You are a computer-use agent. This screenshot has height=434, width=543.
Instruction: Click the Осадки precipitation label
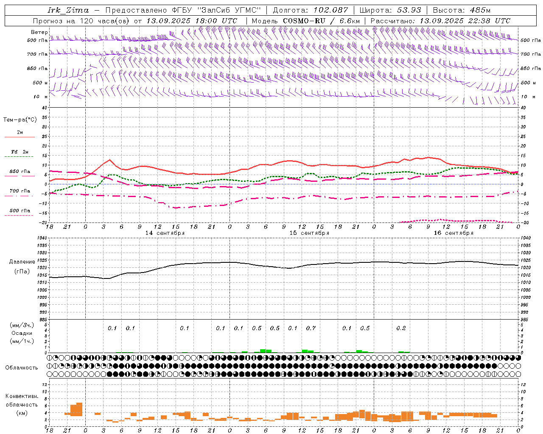tap(21, 333)
